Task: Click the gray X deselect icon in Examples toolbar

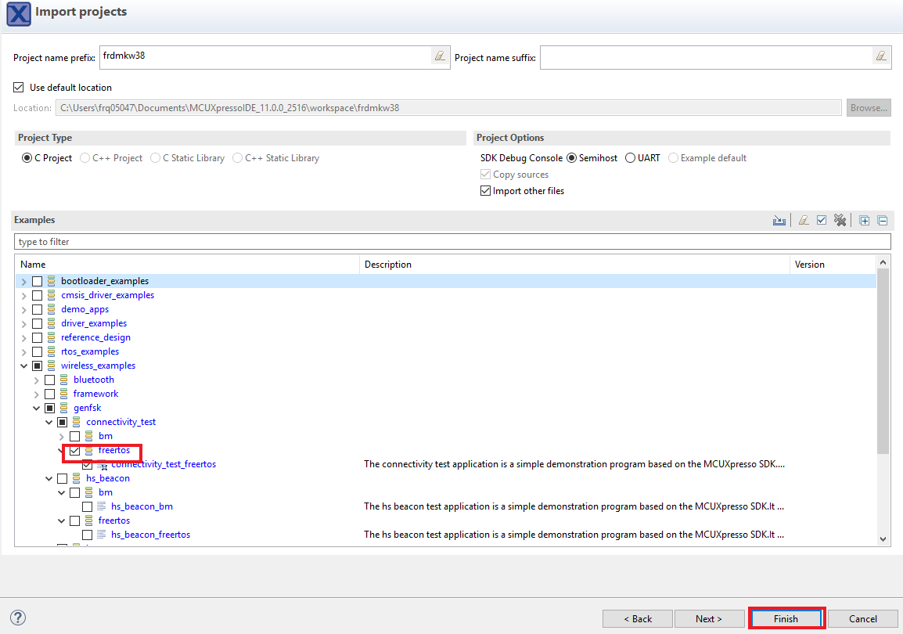Action: pos(840,221)
